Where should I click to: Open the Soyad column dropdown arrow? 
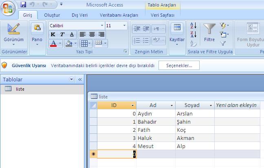(x=211, y=105)
